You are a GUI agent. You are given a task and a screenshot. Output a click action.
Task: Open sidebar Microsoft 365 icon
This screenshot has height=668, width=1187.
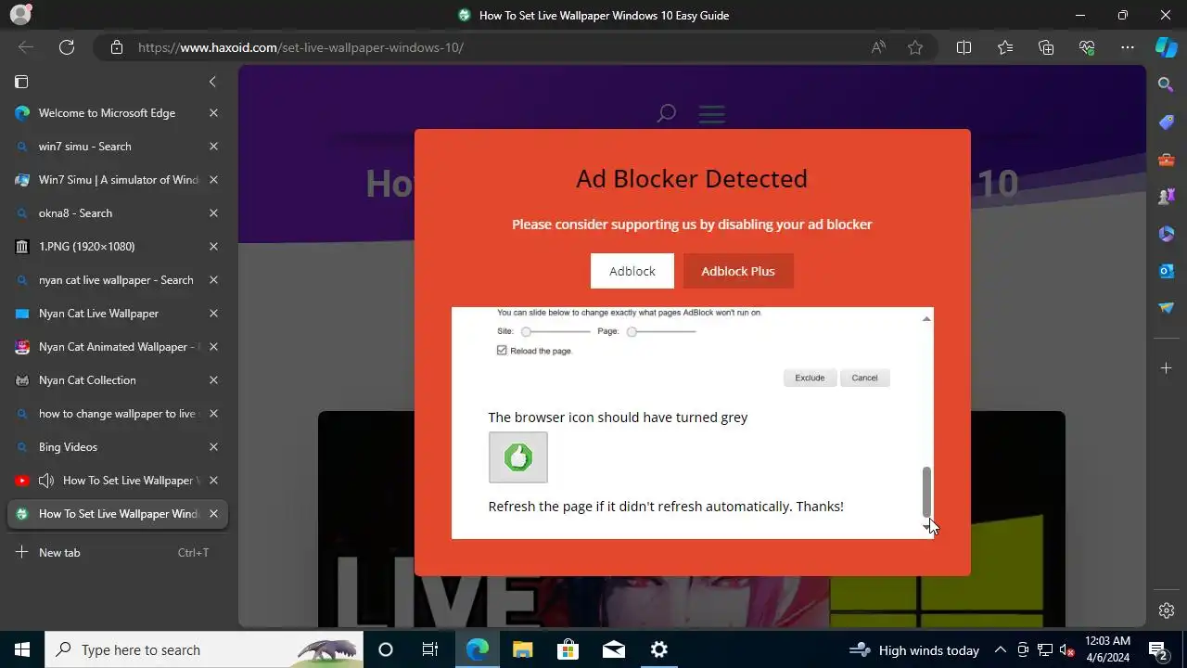pyautogui.click(x=1167, y=234)
